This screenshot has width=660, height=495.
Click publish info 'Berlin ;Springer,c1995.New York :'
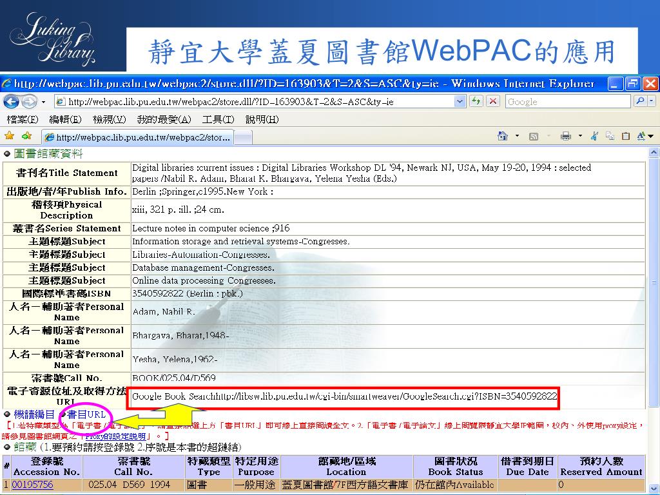tap(203, 191)
